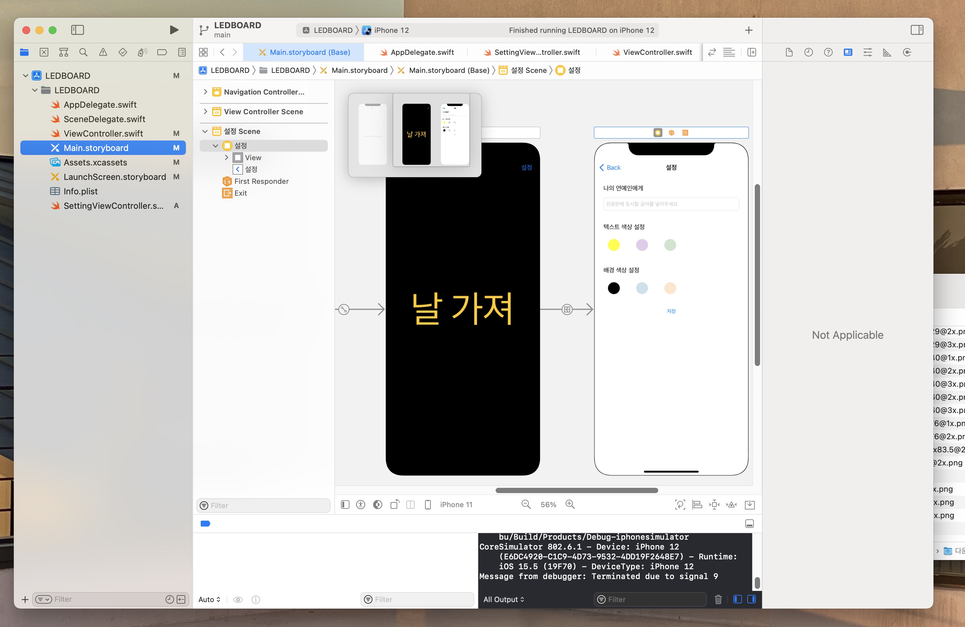Screen dimensions: 965x627
Task: Open the AppDelegate.swift tab
Action: point(417,52)
